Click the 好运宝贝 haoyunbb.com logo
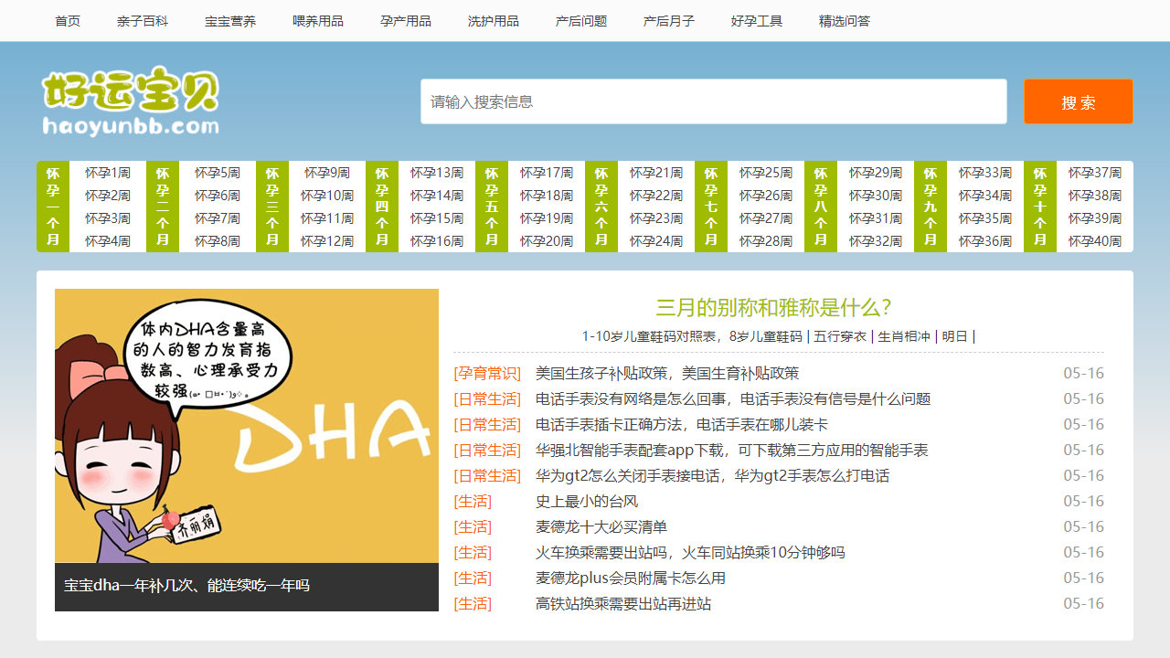Image resolution: width=1170 pixels, height=658 pixels. point(131,101)
